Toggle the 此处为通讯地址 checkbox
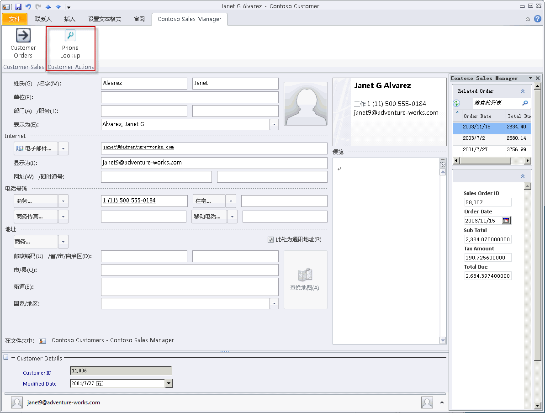 [x=270, y=239]
